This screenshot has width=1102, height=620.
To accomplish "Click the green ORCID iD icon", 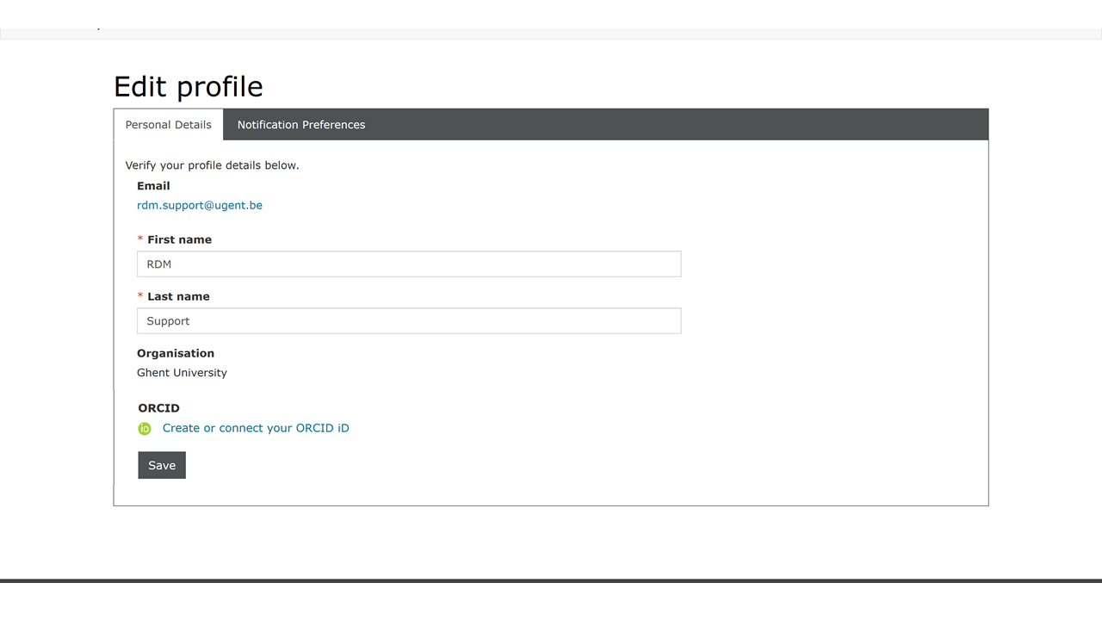I will click(x=145, y=429).
